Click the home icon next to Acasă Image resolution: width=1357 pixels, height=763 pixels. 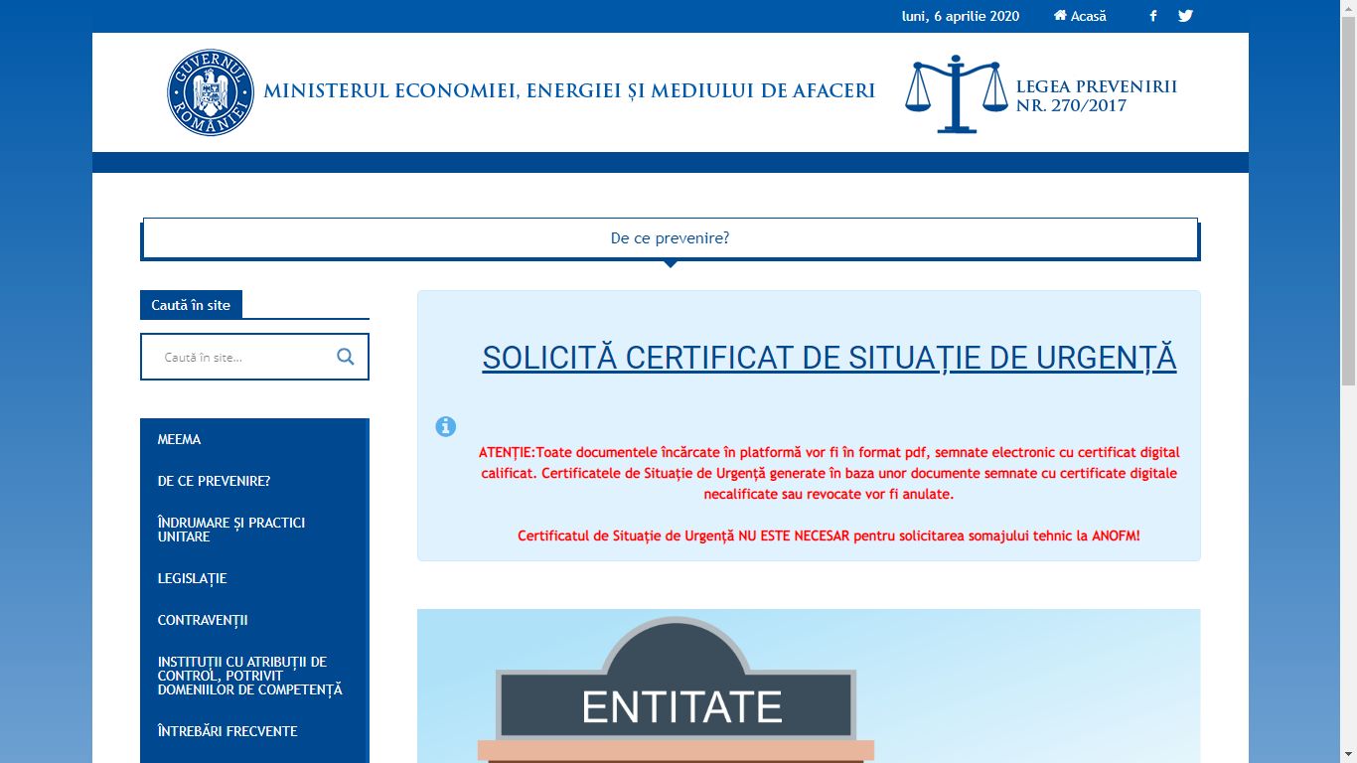pyautogui.click(x=1060, y=16)
